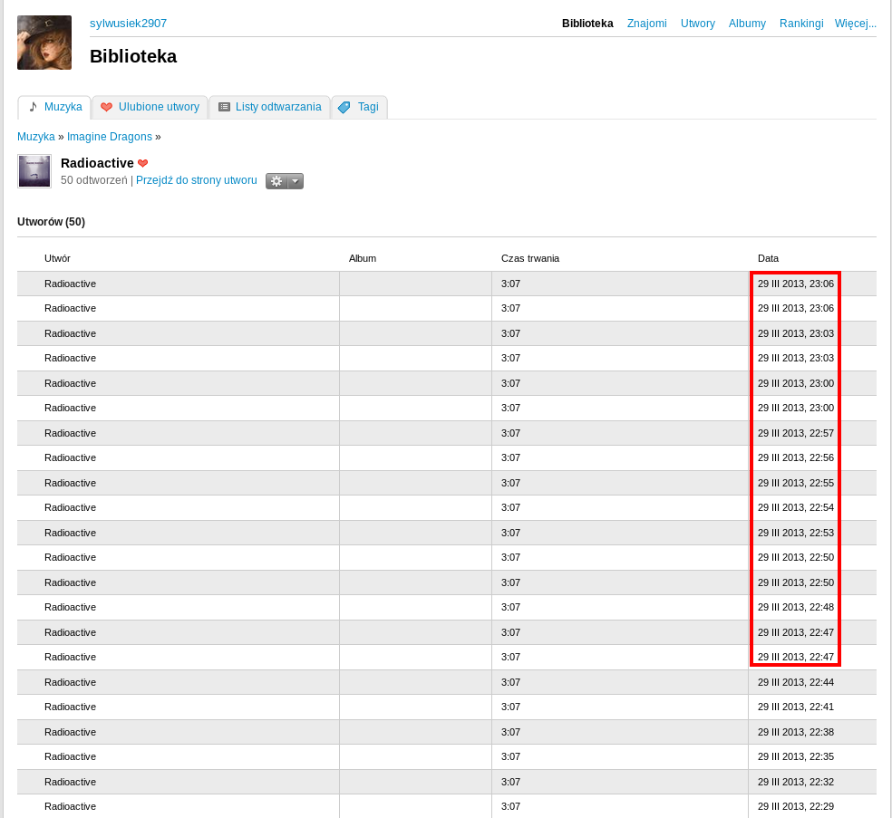The height and width of the screenshot is (818, 892).
Task: Click the date 29 III 2013, 22:41
Action: [x=796, y=707]
